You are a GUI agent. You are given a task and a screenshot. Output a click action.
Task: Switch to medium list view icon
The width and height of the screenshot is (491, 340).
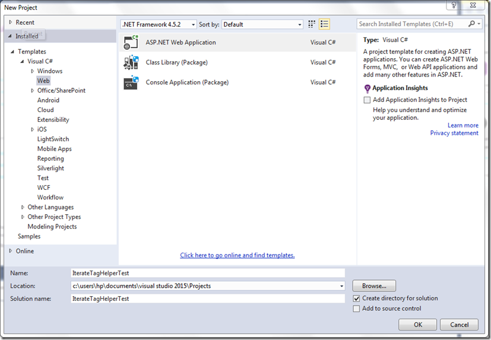[x=324, y=24]
